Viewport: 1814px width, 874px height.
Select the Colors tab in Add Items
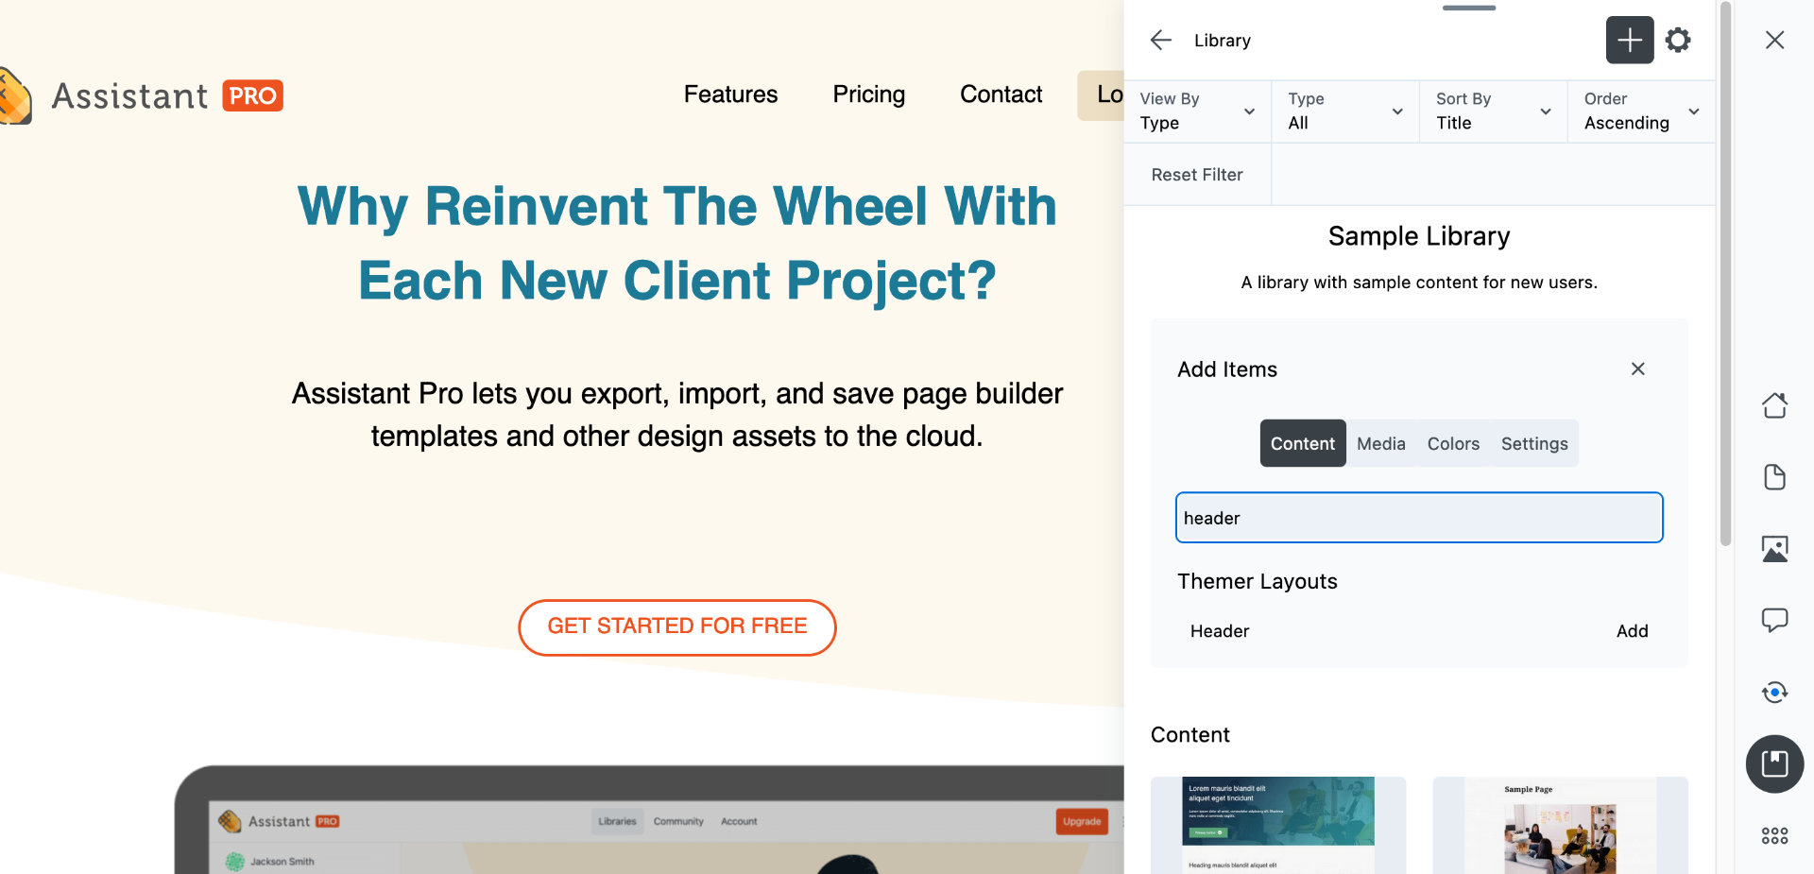click(1453, 443)
